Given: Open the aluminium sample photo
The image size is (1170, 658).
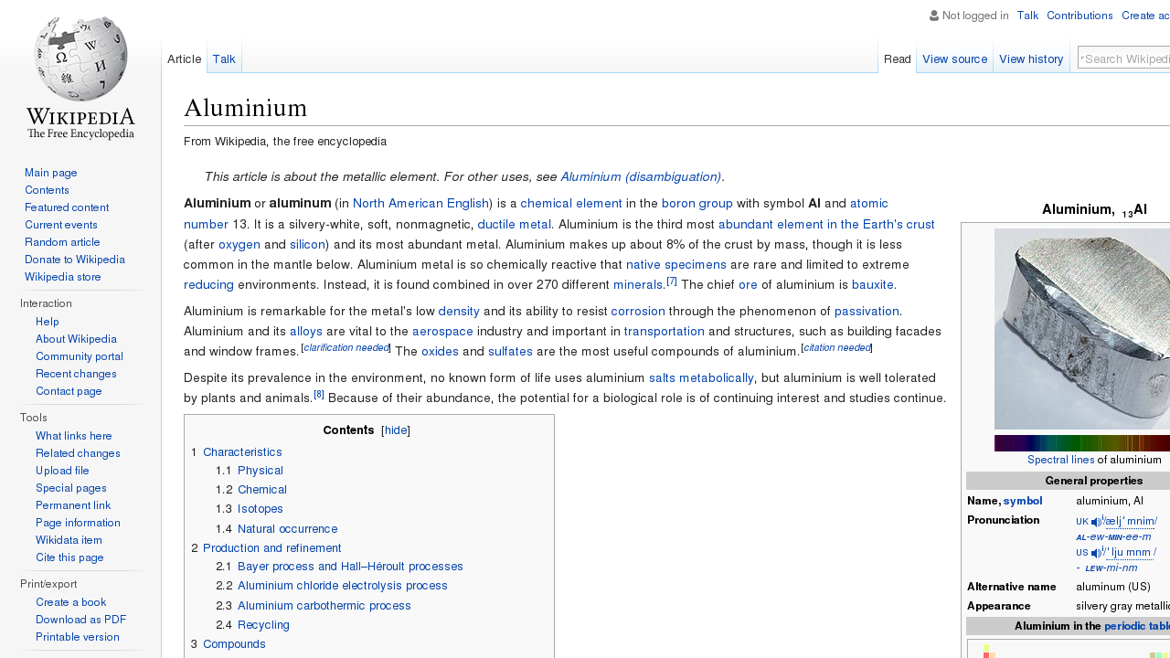Looking at the screenshot, I should (1082, 329).
